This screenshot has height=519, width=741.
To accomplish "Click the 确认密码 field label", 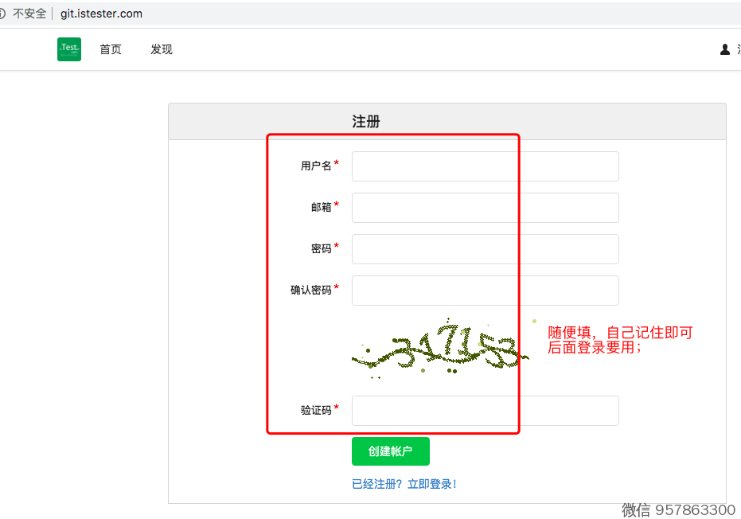I will pyautogui.click(x=310, y=291).
